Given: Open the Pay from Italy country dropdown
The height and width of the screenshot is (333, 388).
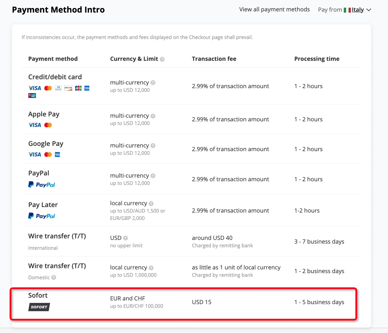Looking at the screenshot, I should click(369, 10).
